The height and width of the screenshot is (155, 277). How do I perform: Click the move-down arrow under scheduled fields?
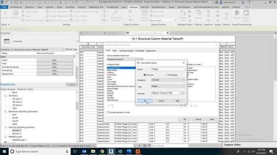tap(196, 106)
